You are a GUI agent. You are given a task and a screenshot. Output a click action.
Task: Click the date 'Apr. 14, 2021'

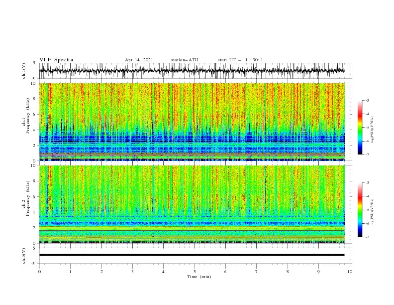coord(139,60)
